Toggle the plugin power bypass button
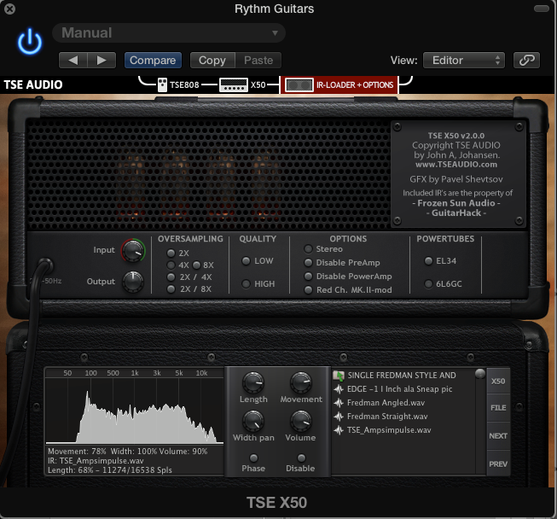Image resolution: width=557 pixels, height=519 pixels. pyautogui.click(x=30, y=42)
